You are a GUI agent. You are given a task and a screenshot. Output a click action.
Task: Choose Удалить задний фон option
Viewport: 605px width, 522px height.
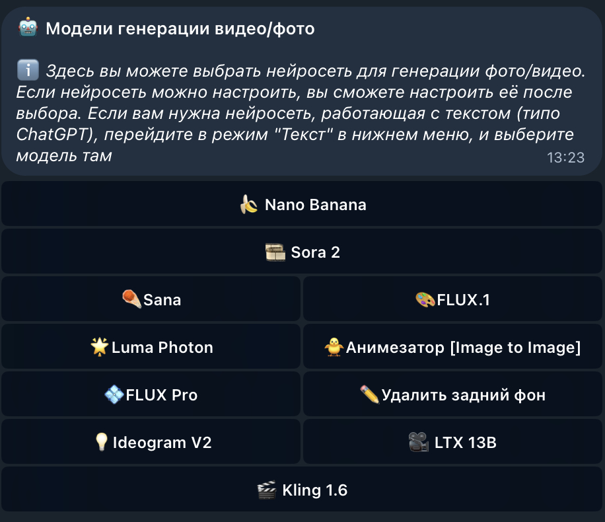[452, 395]
